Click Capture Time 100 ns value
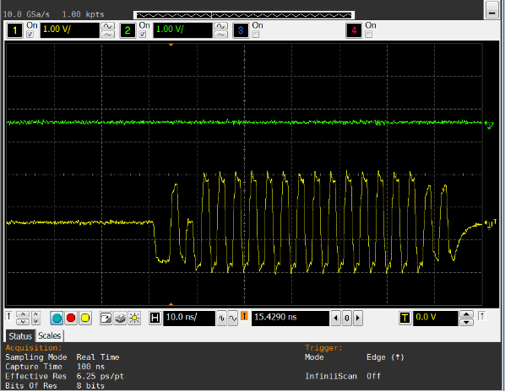505x391 pixels. (90, 367)
